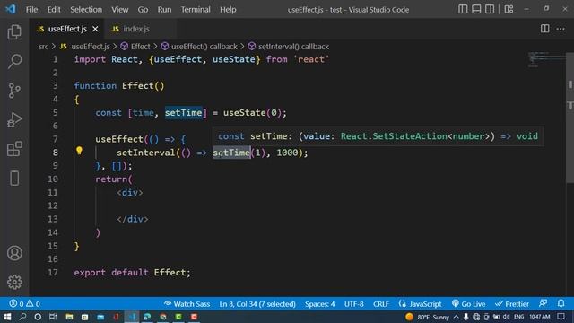This screenshot has height=323, width=574.
Task: Click errors and warnings count in status bar
Action: click(x=25, y=303)
